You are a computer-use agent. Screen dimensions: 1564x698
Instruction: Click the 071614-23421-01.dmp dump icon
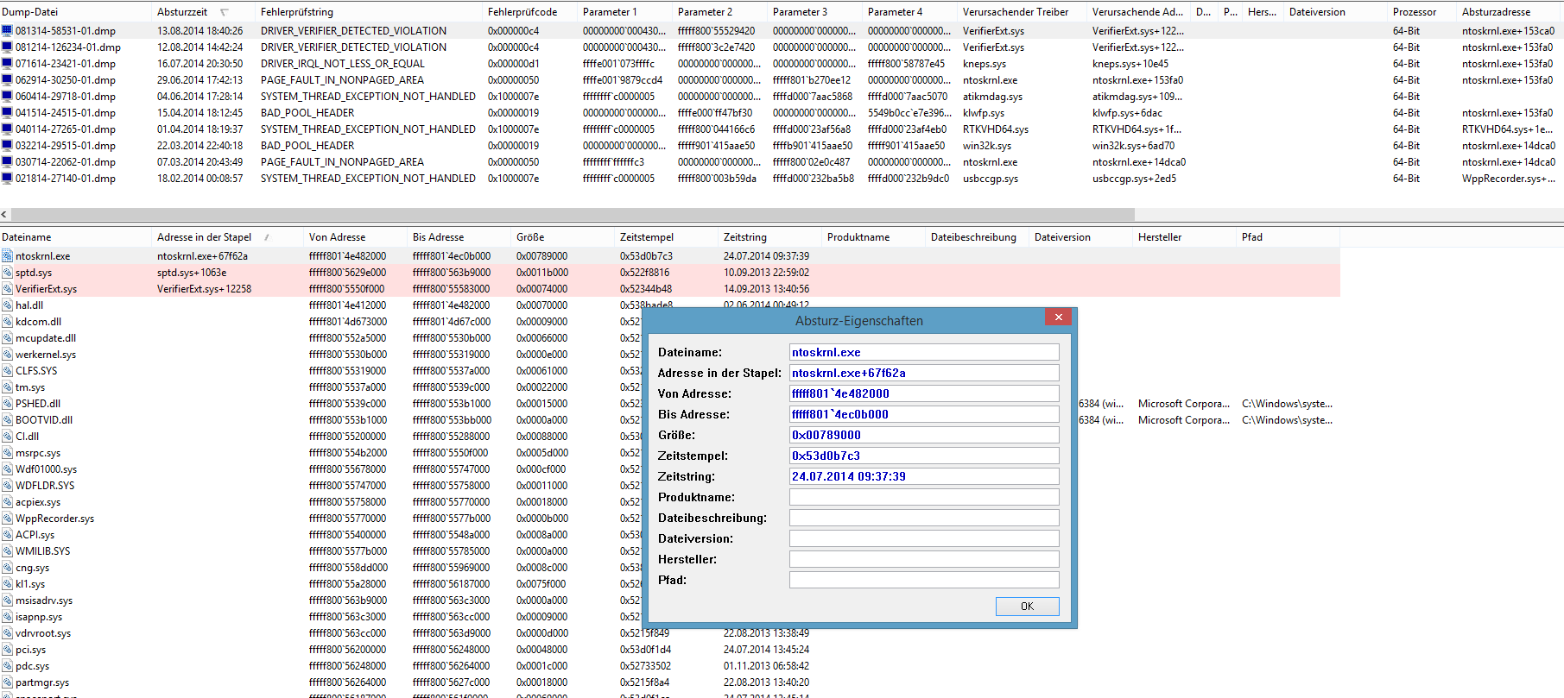pos(7,63)
